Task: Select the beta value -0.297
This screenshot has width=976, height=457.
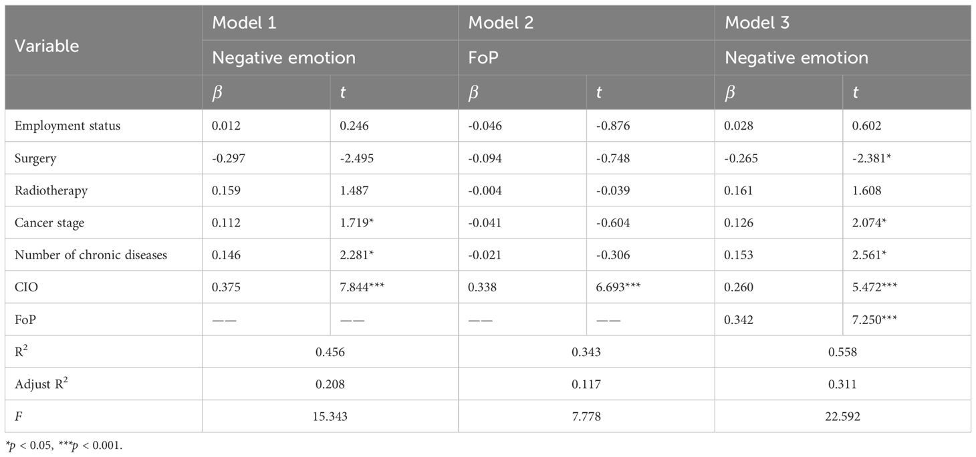Action: coord(225,158)
